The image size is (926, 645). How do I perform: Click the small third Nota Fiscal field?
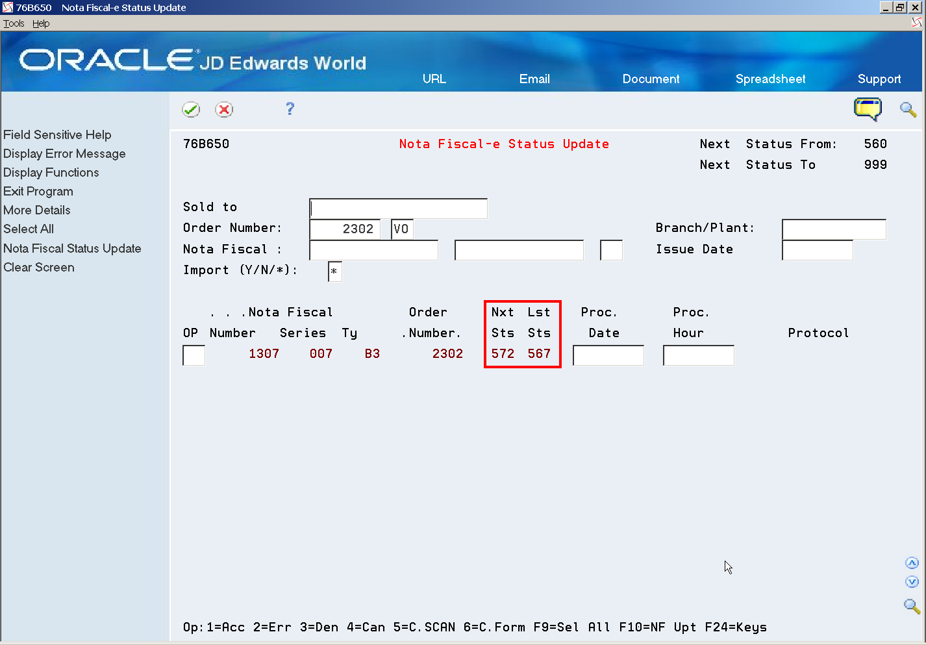pyautogui.click(x=611, y=250)
